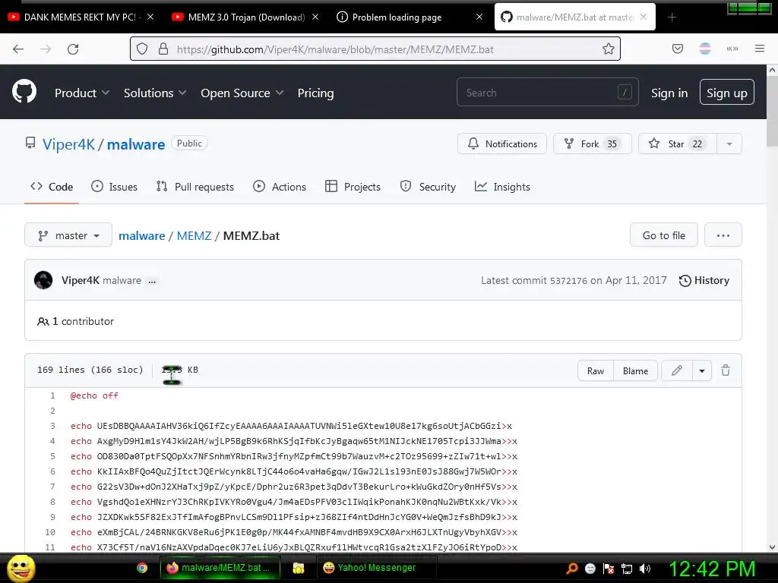Open Firefox hamburger menu
778x583 pixels.
pyautogui.click(x=760, y=49)
